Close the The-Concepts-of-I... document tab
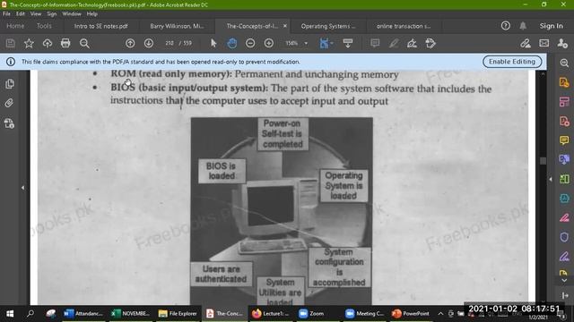This screenshot has height=322, width=574. 285,26
